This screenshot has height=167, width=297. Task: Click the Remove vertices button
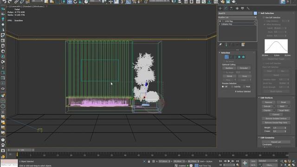269,102
